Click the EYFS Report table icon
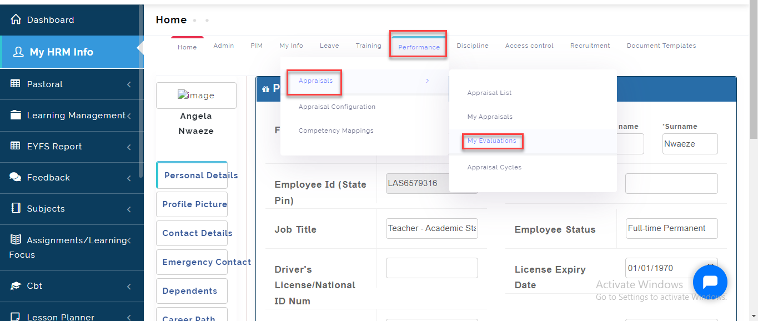This screenshot has width=758, height=321. (x=16, y=146)
